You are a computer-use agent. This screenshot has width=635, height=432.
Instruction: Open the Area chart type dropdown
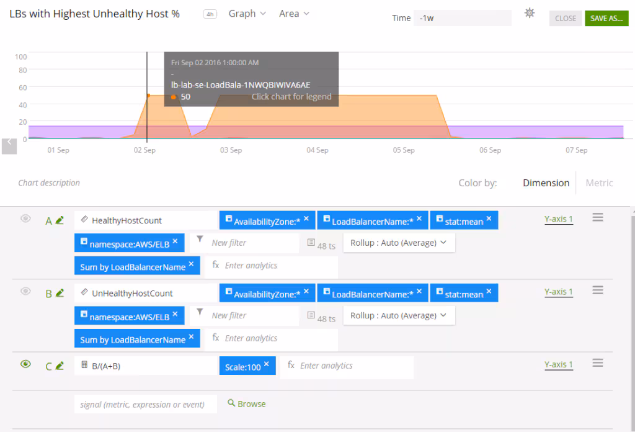click(294, 14)
